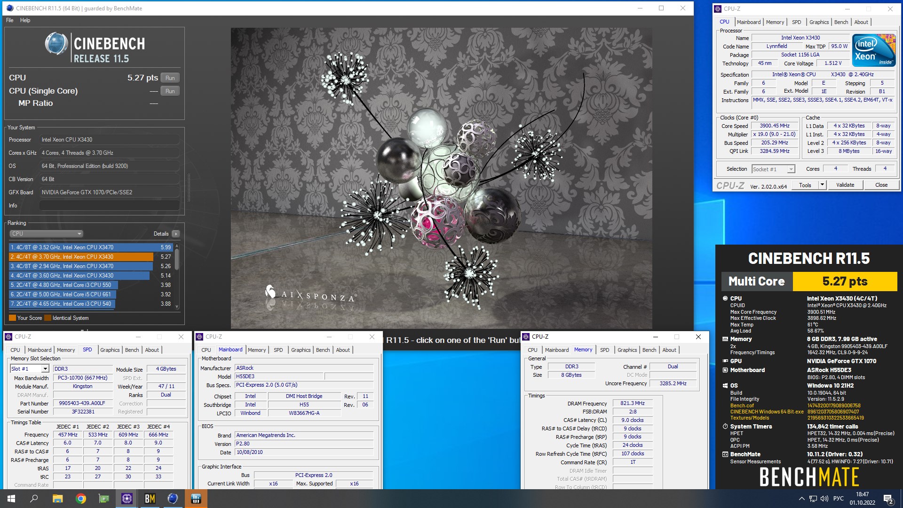Open volume speaker tray icon
This screenshot has width=903, height=508.
[x=824, y=499]
